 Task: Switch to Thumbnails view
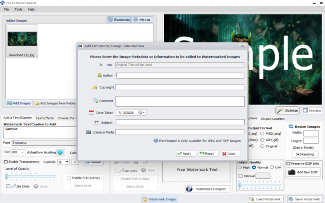pyautogui.click(x=119, y=19)
